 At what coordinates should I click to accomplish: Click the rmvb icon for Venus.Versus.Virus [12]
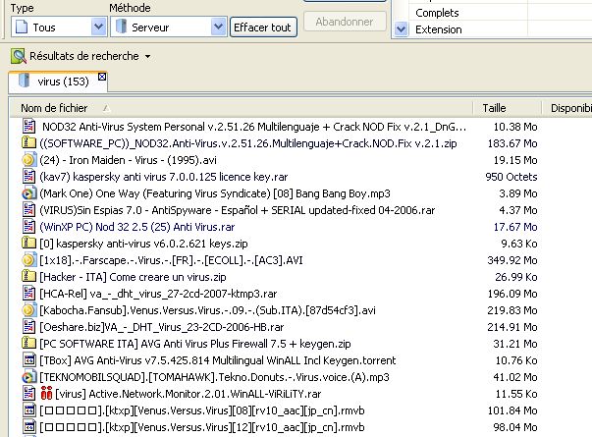pyautogui.click(x=28, y=427)
